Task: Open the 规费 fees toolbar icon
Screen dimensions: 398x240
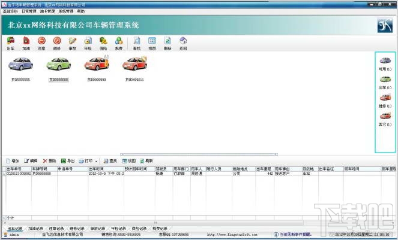Action: tap(119, 44)
